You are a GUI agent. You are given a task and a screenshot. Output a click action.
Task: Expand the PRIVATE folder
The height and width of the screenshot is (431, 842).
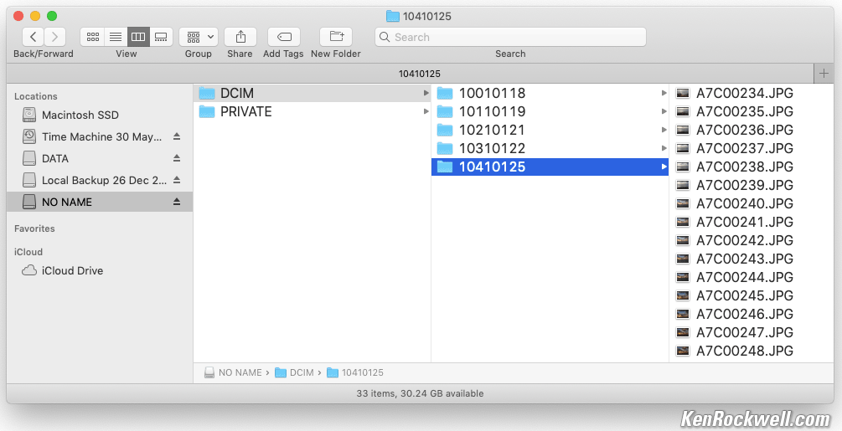point(245,111)
